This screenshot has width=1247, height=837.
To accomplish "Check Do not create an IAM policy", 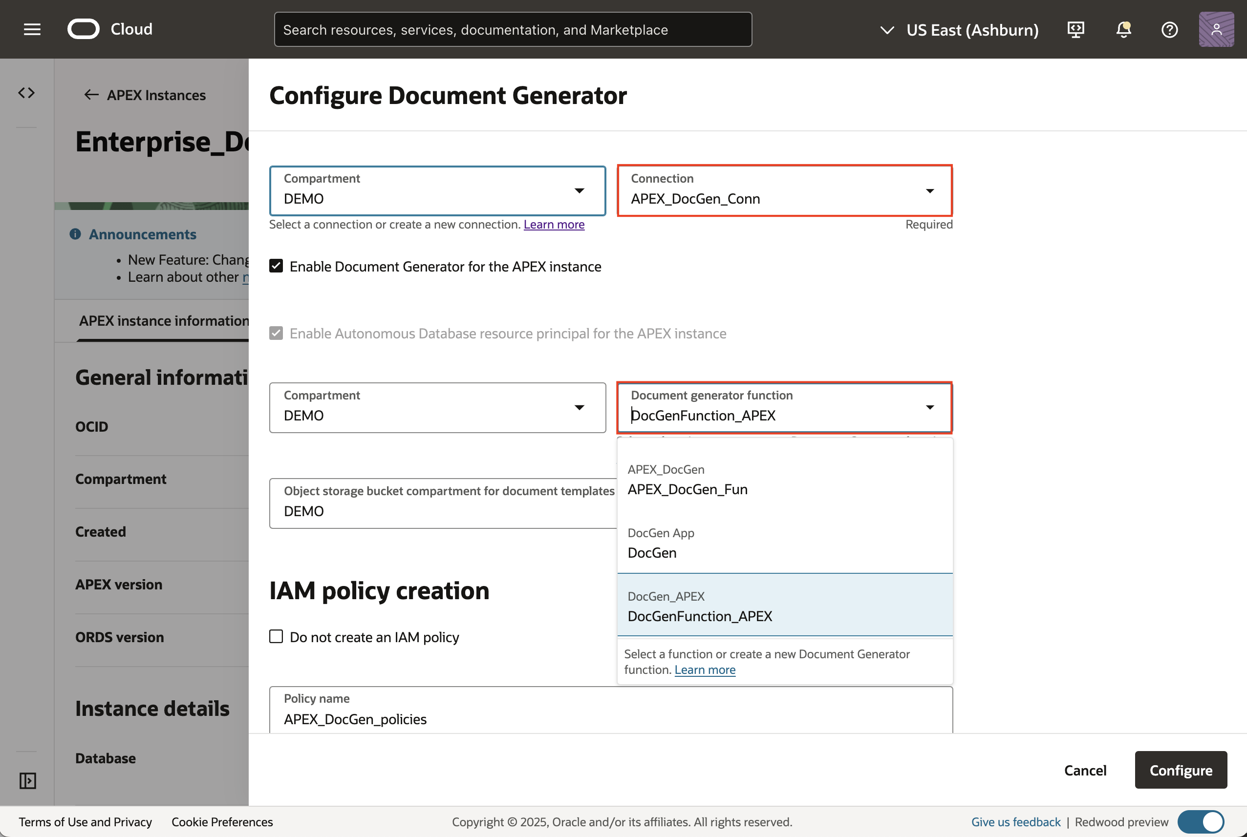I will [x=276, y=636].
